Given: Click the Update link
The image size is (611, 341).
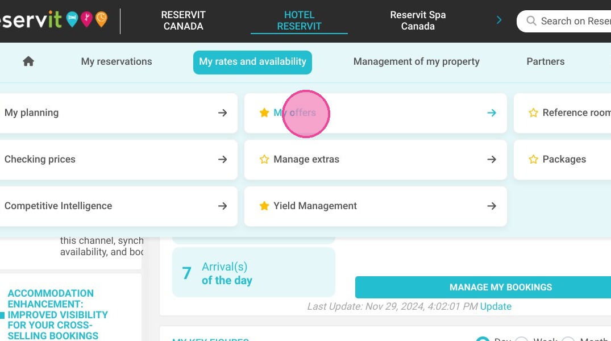Looking at the screenshot, I should click(496, 306).
